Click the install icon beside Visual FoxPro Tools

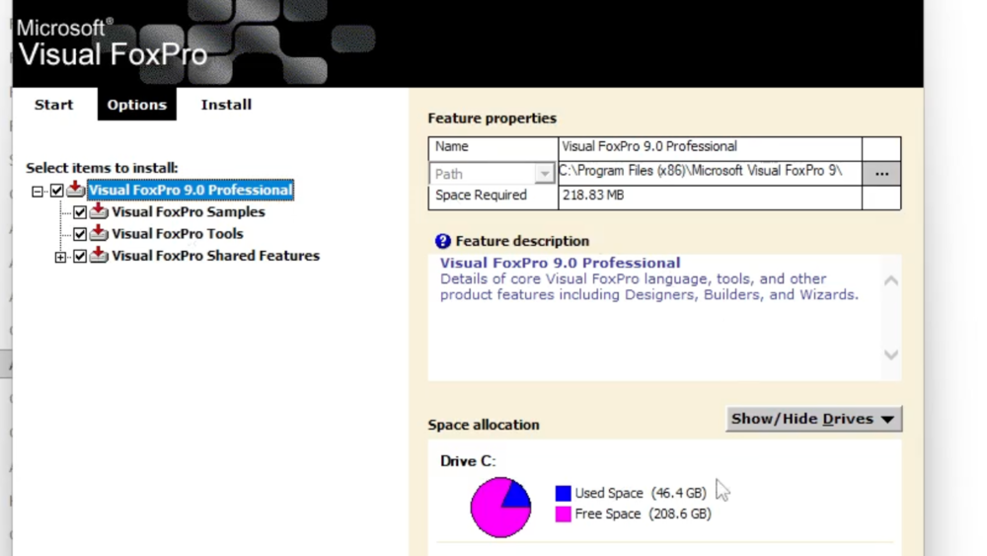pyautogui.click(x=98, y=233)
